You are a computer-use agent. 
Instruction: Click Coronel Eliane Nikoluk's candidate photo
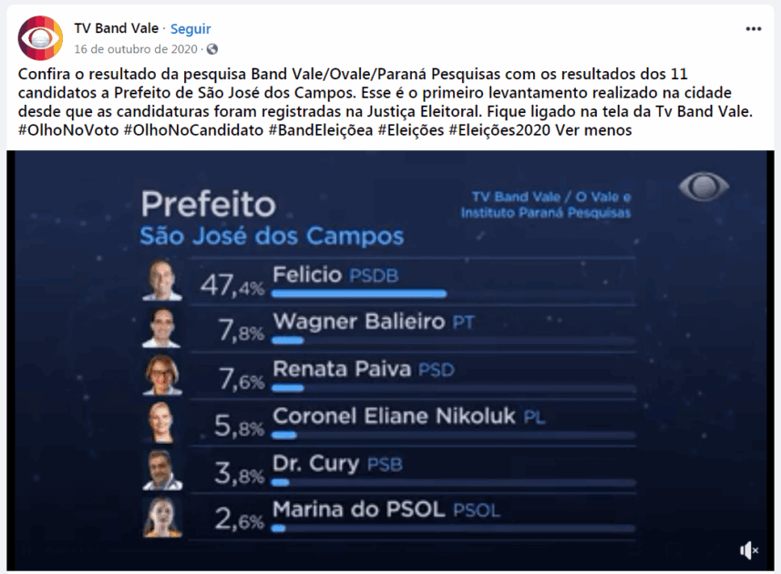162,423
